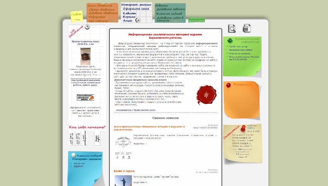Screen dimensions: 328x186
Task: Open Податковий кодекс України link
Action: pyautogui.click(x=244, y=58)
